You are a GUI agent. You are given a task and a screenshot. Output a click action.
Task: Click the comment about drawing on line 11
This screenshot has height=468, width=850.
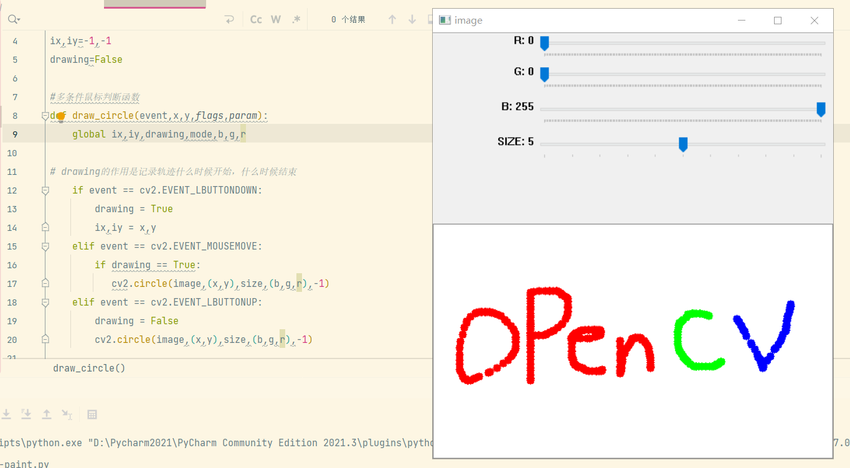[x=174, y=172]
